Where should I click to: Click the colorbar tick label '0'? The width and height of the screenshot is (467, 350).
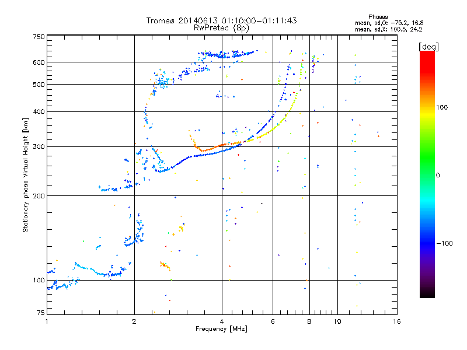coord(437,176)
